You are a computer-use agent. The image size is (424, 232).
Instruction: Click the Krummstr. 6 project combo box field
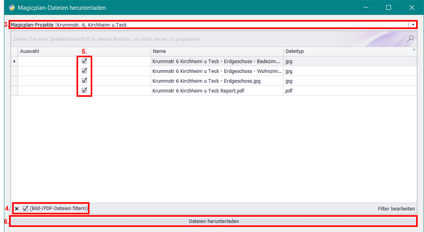point(232,25)
